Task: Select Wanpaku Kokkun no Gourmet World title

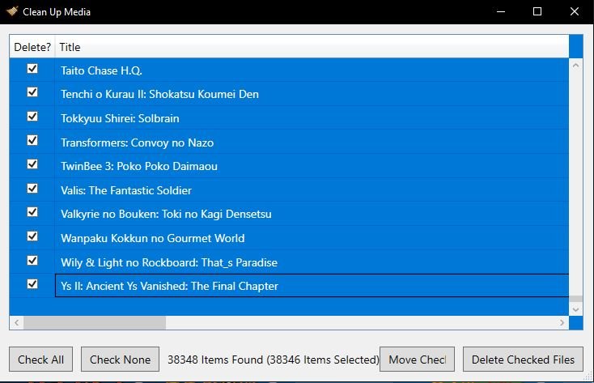Action: pyautogui.click(x=153, y=238)
